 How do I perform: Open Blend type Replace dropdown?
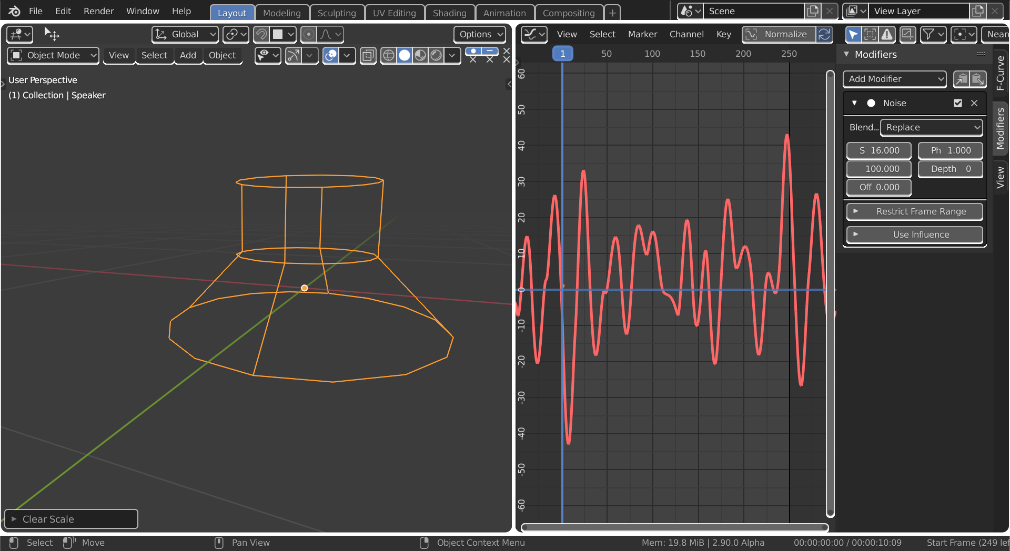point(931,127)
